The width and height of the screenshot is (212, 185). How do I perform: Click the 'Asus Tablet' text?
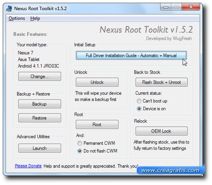tap(29, 60)
